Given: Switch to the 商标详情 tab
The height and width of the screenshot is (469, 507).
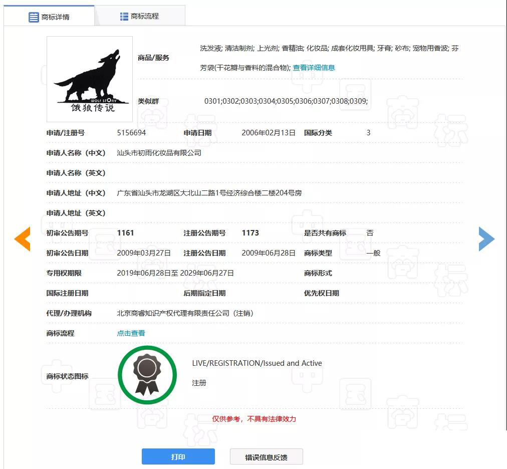Looking at the screenshot, I should pos(49,16).
